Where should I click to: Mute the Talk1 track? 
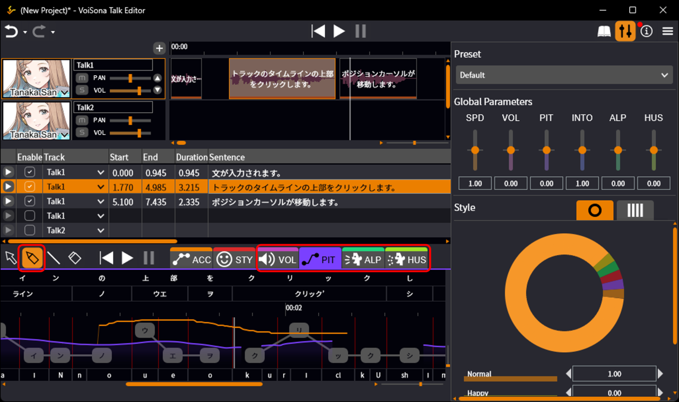(x=82, y=78)
